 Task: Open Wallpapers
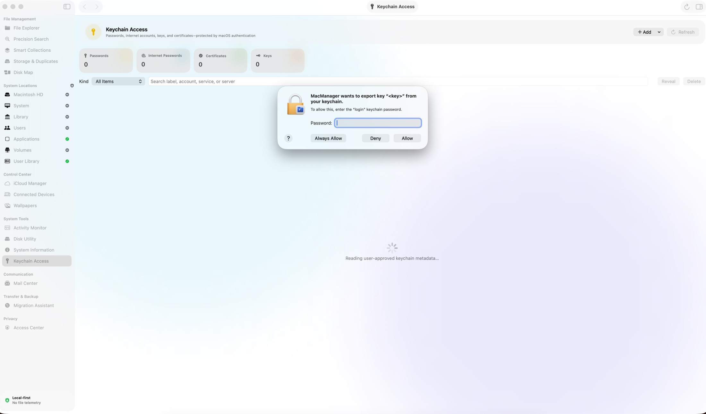click(x=37, y=206)
